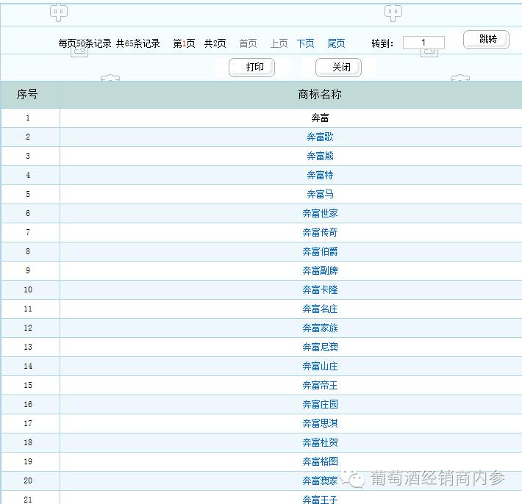Open trademark 奔富山庄
Screen dimensions: 522x504
320,367
